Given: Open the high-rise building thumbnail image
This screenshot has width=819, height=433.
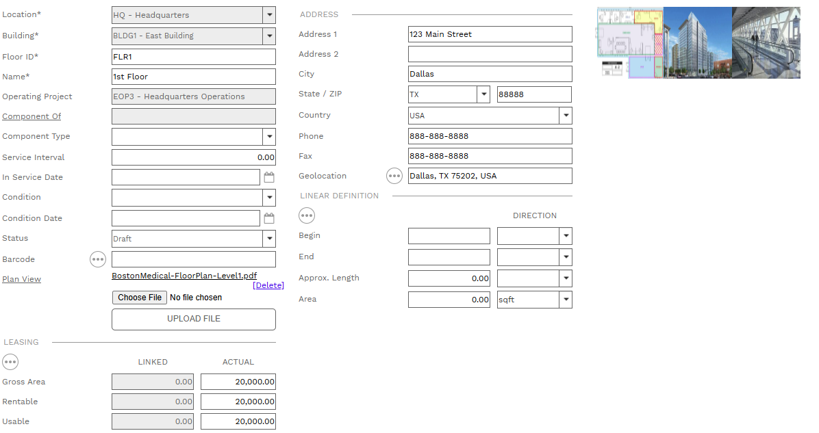Looking at the screenshot, I should click(697, 42).
